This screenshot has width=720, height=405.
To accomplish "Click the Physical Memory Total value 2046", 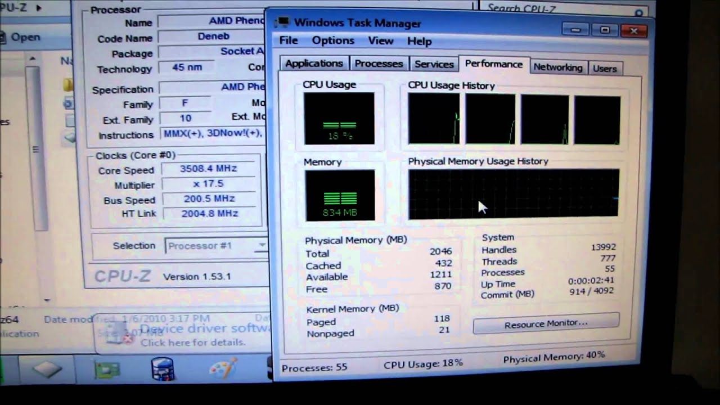I will (440, 252).
